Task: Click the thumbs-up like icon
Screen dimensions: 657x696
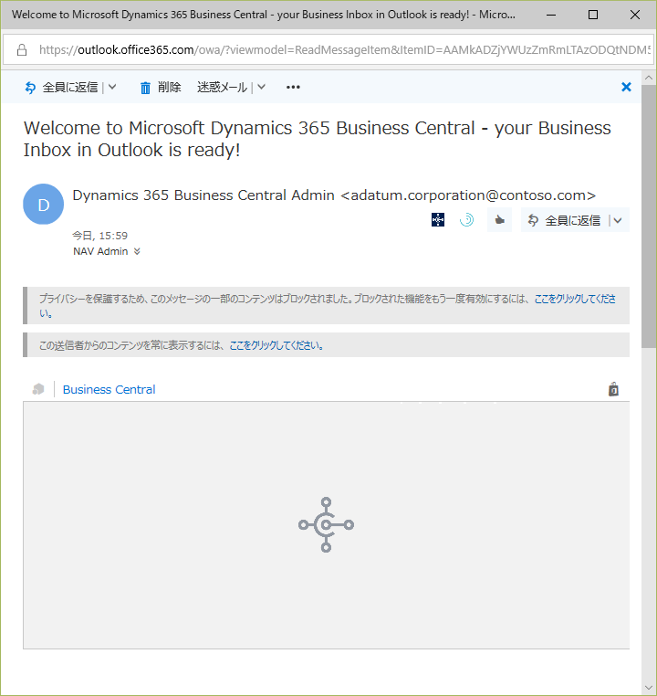Action: [500, 220]
